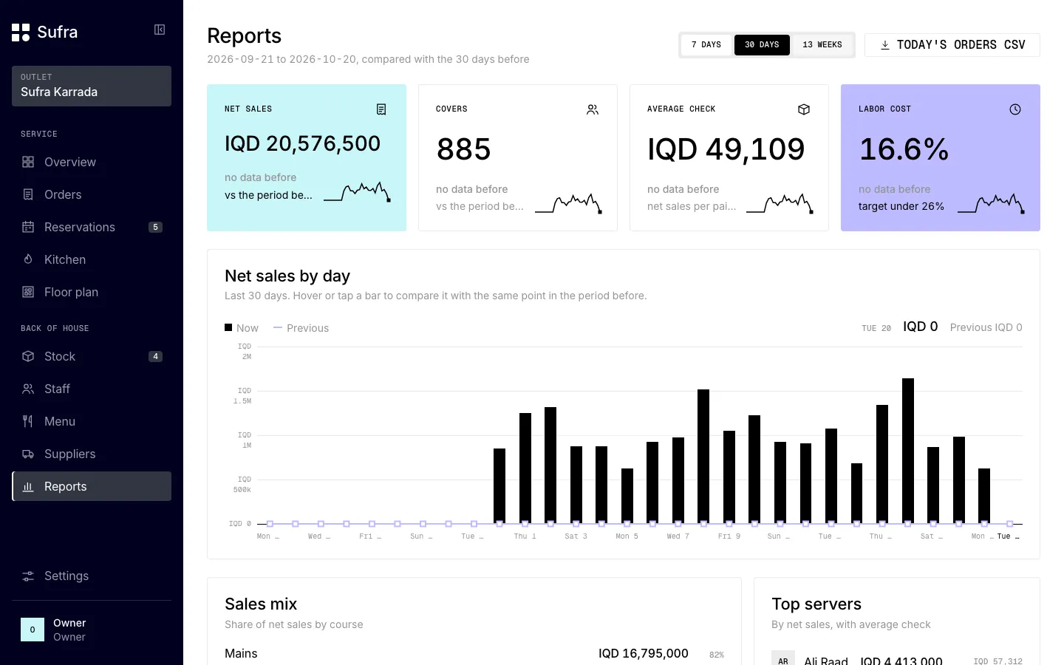This screenshot has width=1064, height=665.
Task: Switch the range to 13 Weeks
Action: (x=822, y=45)
